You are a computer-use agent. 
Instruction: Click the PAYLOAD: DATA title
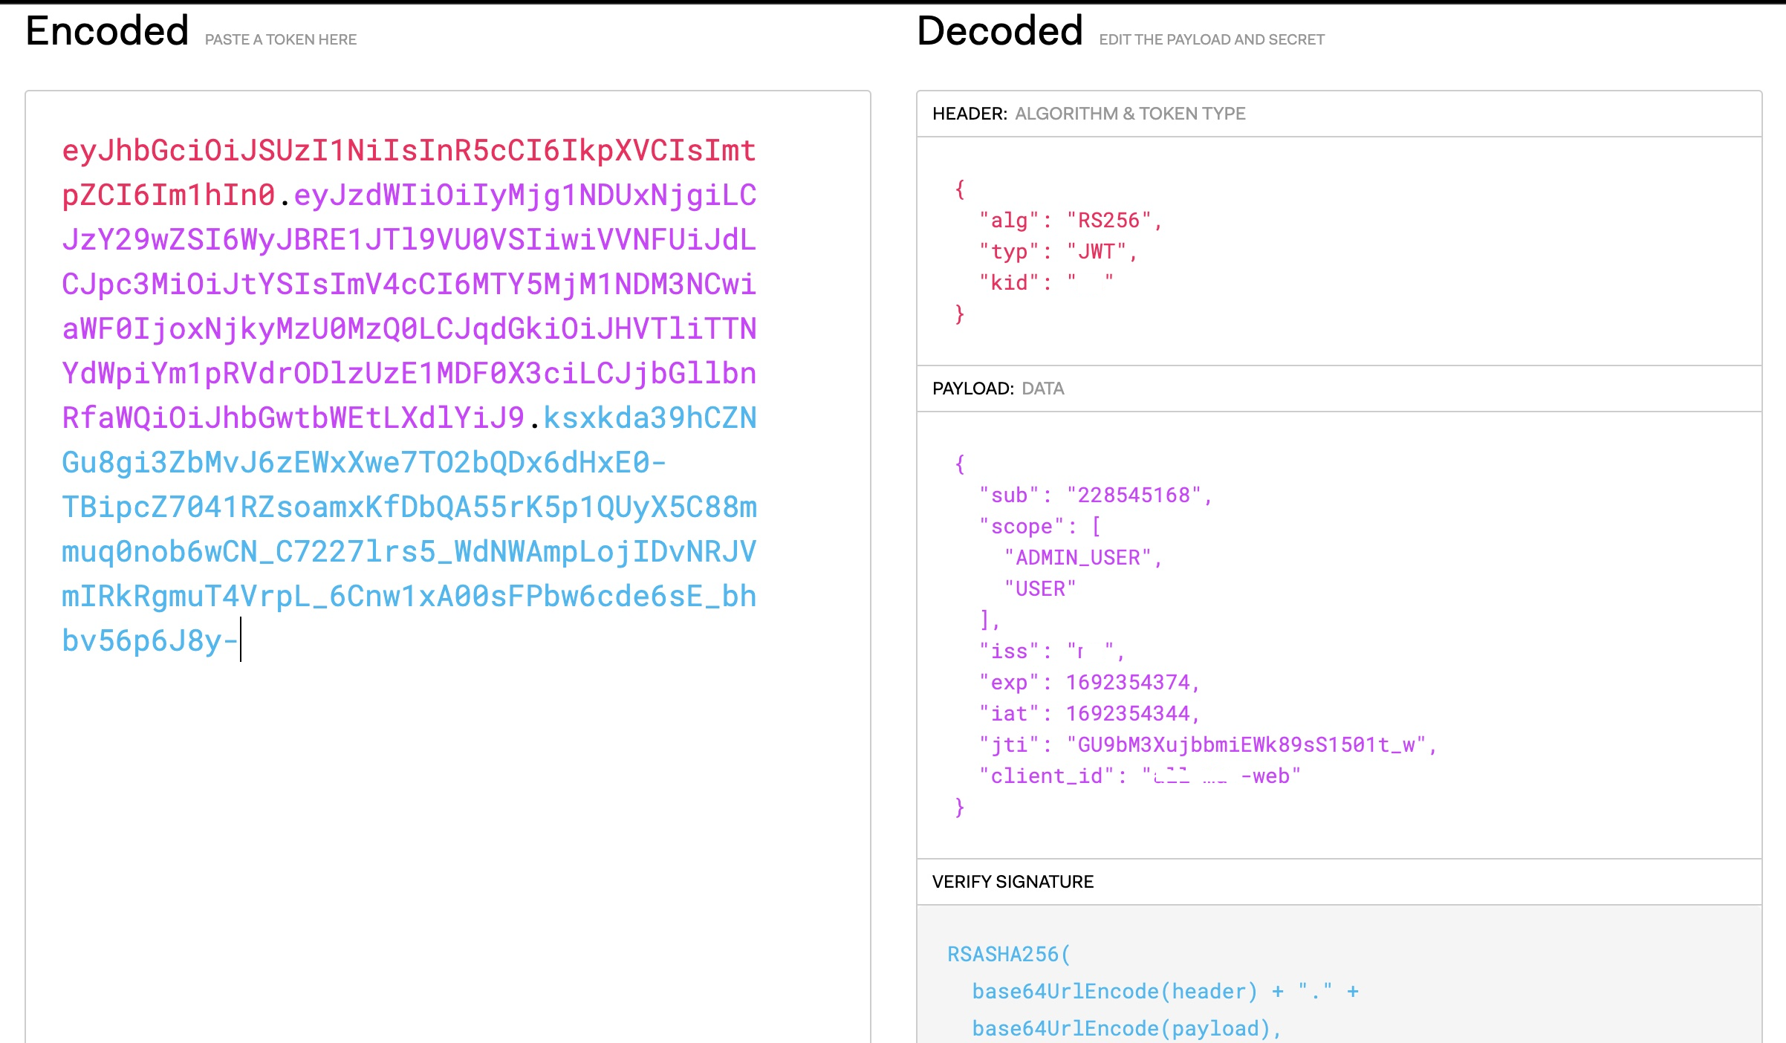998,389
